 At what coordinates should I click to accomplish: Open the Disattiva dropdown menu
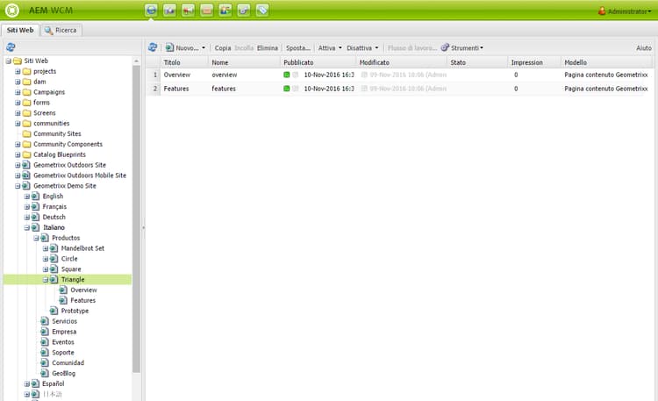coord(362,48)
